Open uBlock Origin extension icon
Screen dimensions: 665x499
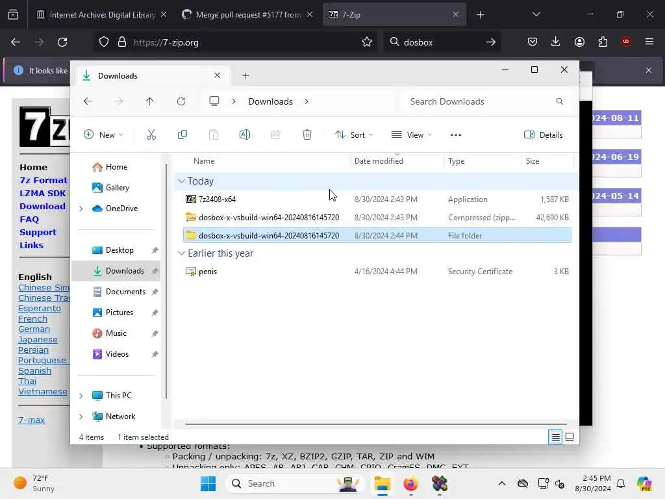pyautogui.click(x=626, y=42)
